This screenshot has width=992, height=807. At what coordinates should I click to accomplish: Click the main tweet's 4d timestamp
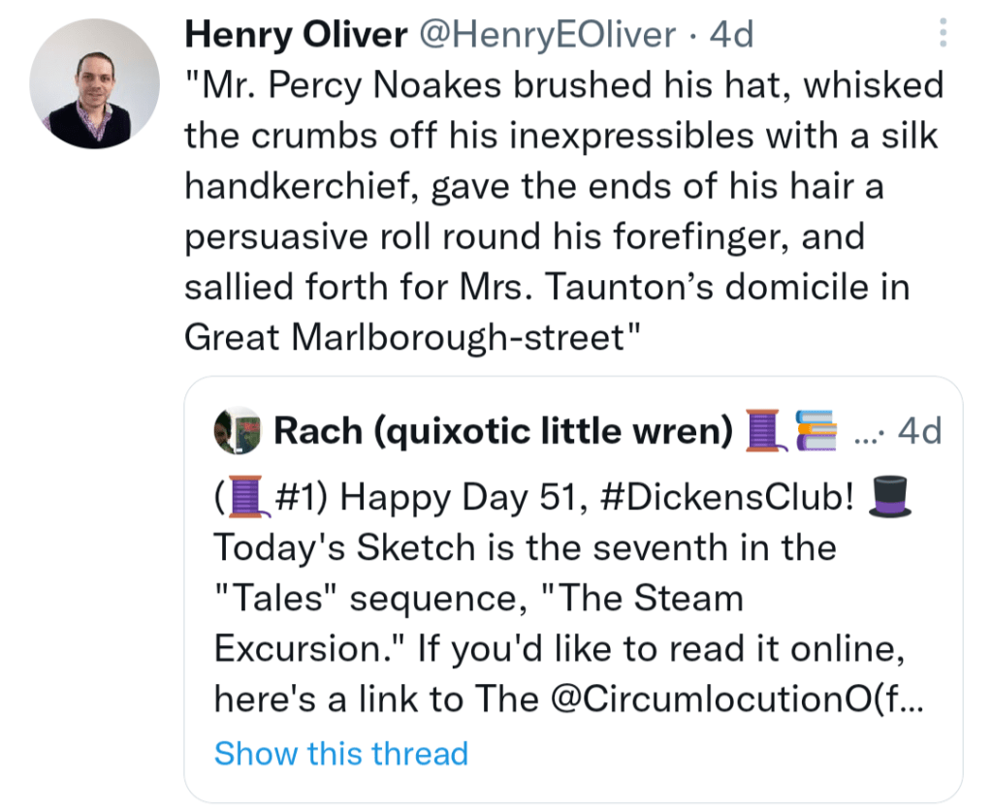(731, 36)
